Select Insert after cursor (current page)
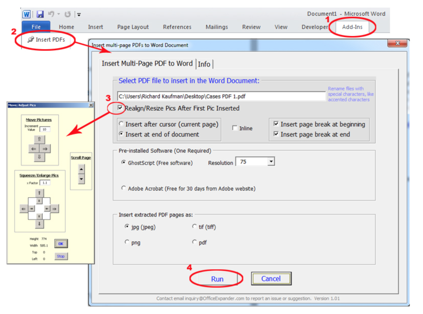 (121, 124)
